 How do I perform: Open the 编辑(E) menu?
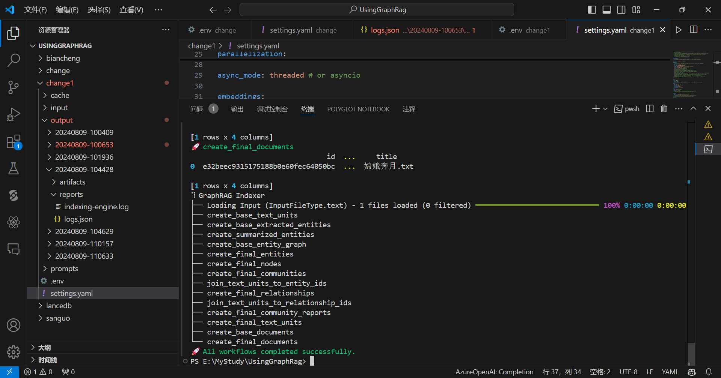pyautogui.click(x=67, y=10)
